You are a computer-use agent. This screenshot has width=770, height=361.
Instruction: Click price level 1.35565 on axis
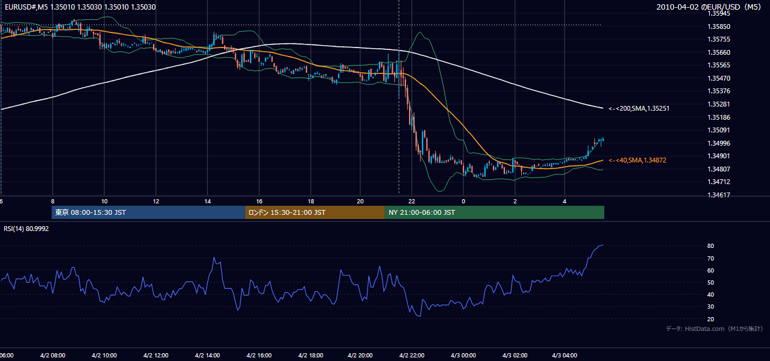point(719,65)
